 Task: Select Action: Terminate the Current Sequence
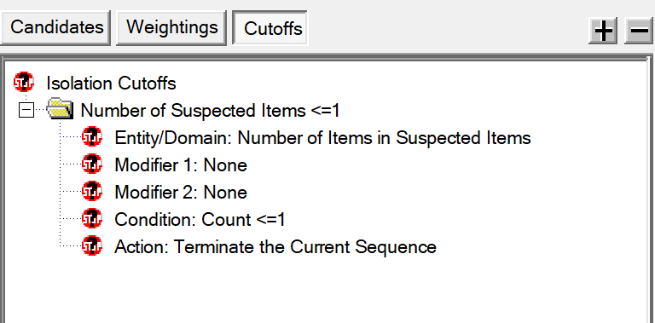pyautogui.click(x=275, y=247)
